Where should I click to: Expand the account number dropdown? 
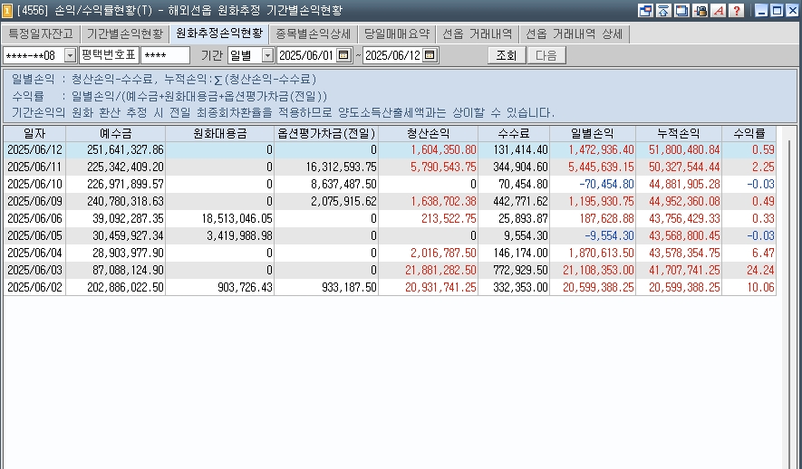70,55
